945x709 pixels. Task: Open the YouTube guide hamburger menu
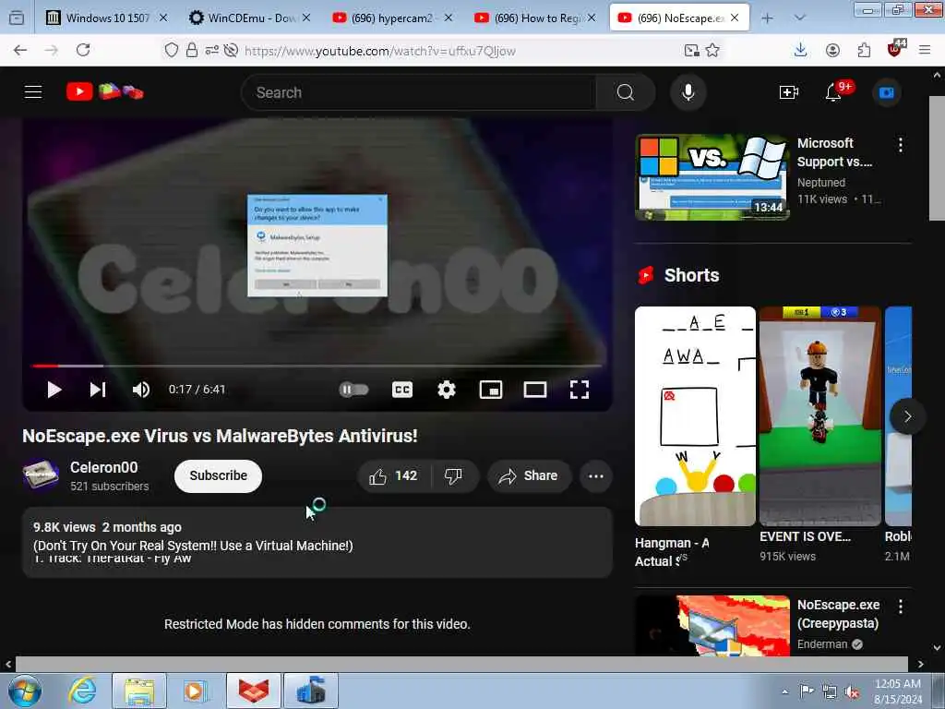tap(33, 92)
